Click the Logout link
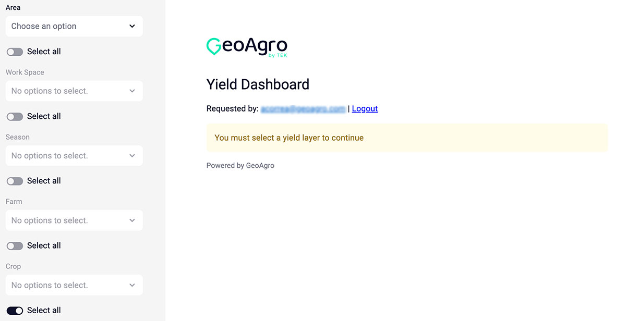The width and height of the screenshot is (626, 321). tap(364, 108)
